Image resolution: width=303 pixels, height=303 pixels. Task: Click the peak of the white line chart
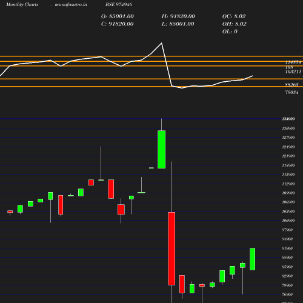tap(161, 43)
